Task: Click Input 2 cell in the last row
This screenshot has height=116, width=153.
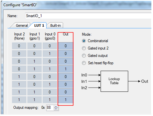Action: (19, 100)
